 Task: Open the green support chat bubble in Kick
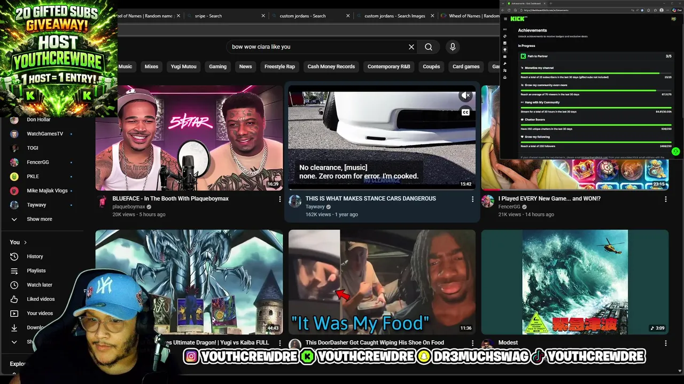click(x=675, y=151)
